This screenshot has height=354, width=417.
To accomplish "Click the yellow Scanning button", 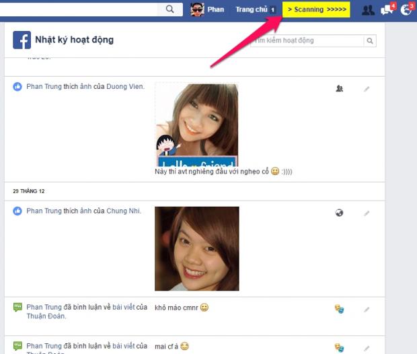I will [x=316, y=9].
